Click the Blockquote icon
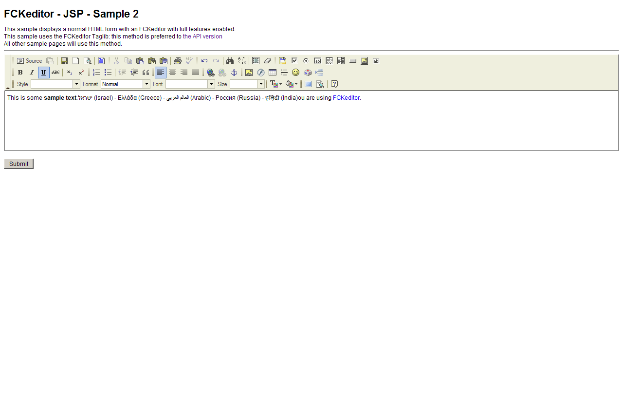The image size is (623, 406). pyautogui.click(x=146, y=73)
